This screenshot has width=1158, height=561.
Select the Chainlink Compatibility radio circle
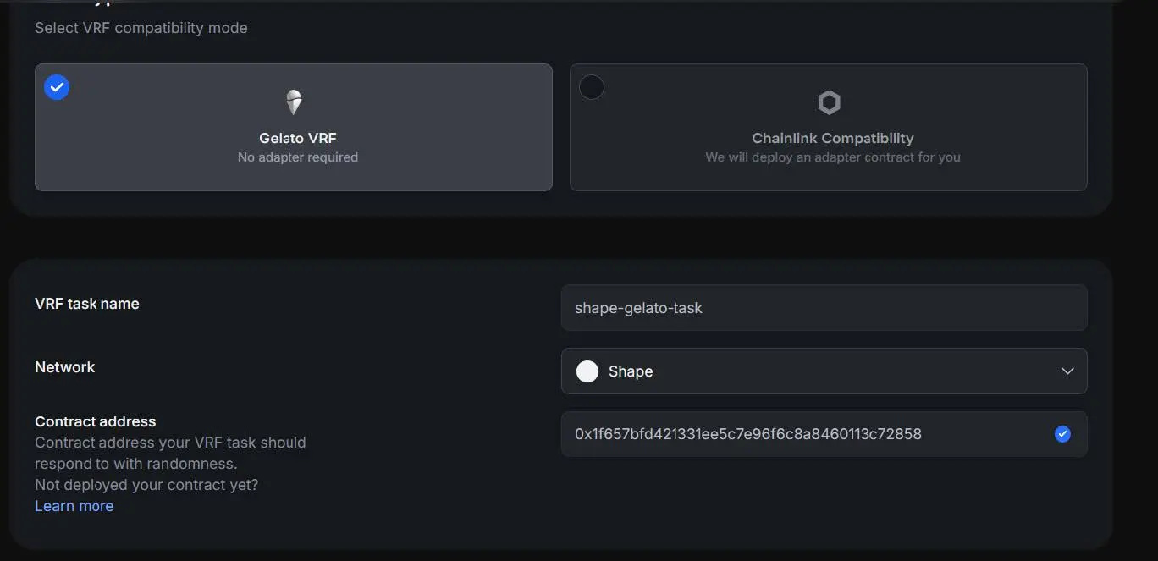592,87
